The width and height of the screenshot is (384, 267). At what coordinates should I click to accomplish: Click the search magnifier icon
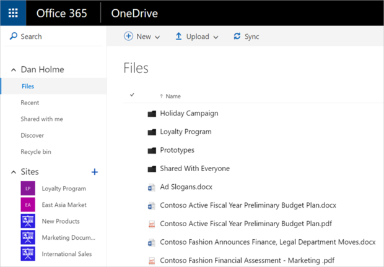[14, 36]
